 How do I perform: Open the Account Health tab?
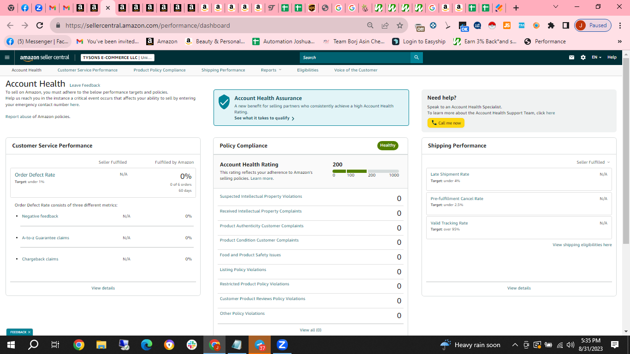tap(27, 70)
